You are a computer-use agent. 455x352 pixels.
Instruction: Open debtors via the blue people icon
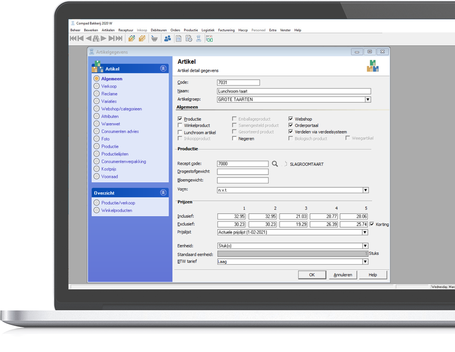[167, 38]
